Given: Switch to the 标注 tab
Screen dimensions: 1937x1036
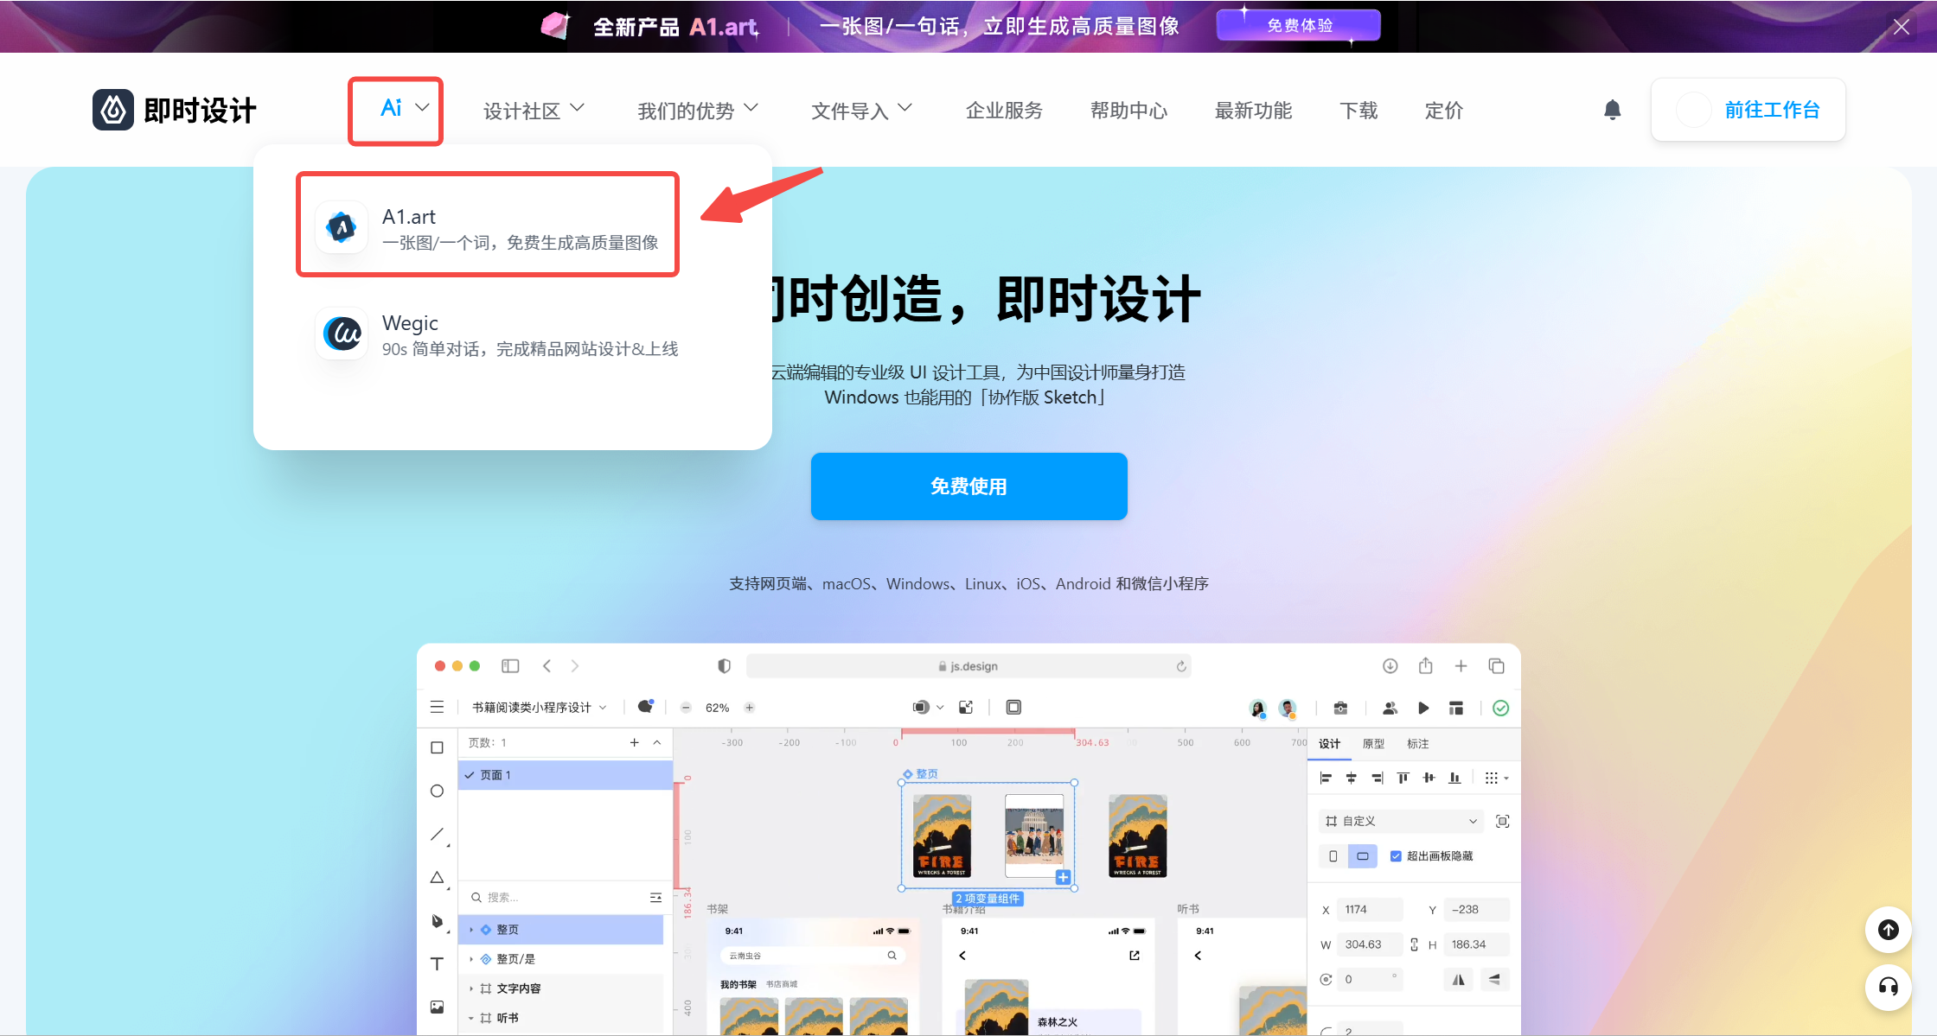Looking at the screenshot, I should 1417,744.
